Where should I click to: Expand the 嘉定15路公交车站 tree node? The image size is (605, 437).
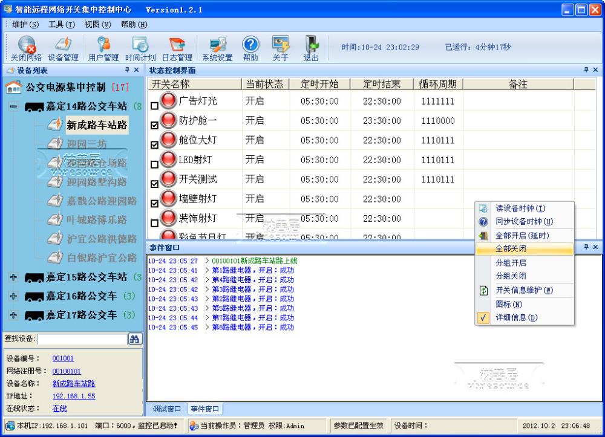(x=13, y=277)
